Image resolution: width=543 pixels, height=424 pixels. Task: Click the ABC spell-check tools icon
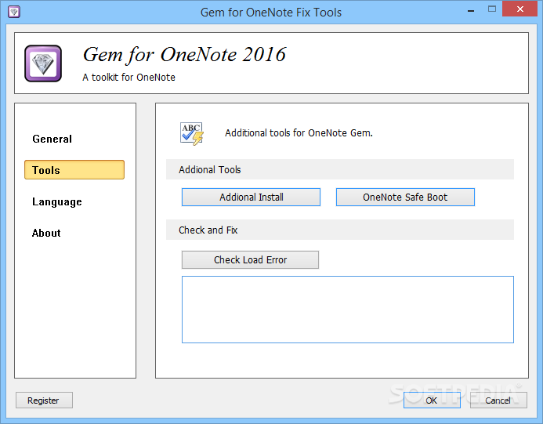tap(191, 133)
